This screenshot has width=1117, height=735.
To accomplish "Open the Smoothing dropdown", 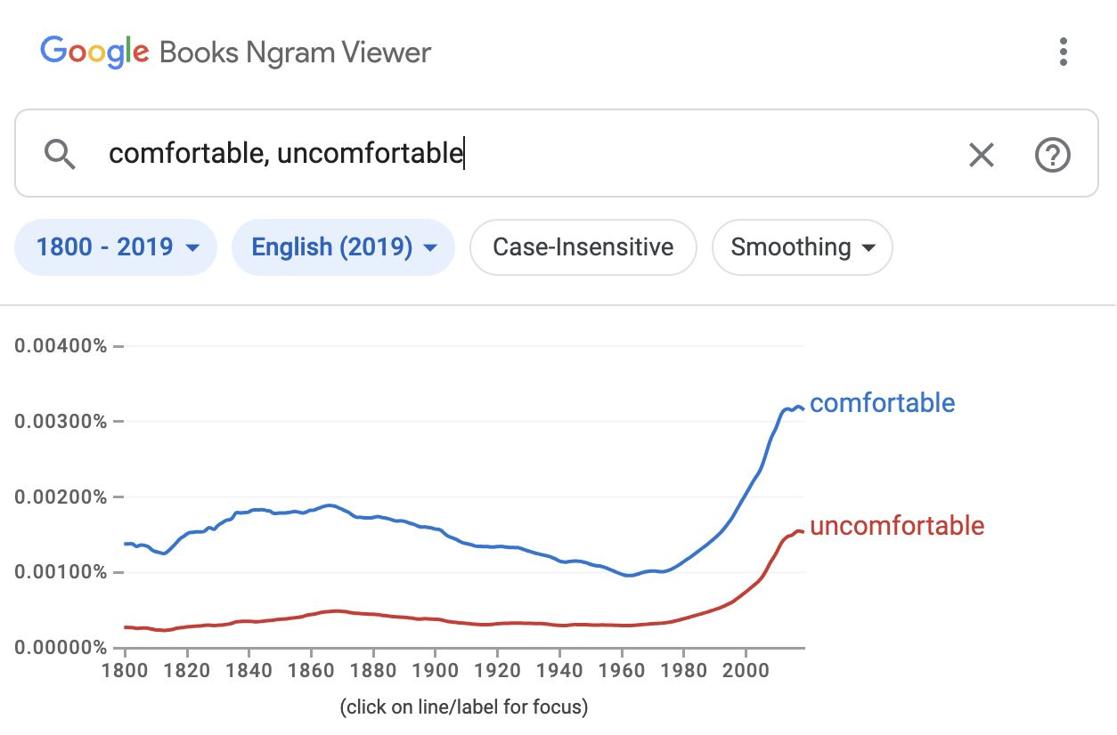I will 801,247.
